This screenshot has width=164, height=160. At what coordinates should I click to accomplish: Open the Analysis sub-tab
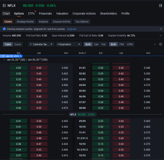(43, 22)
